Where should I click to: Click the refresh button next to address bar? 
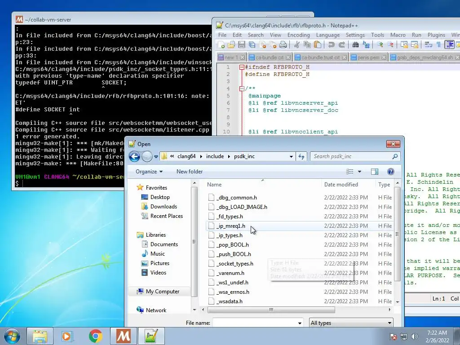301,157
